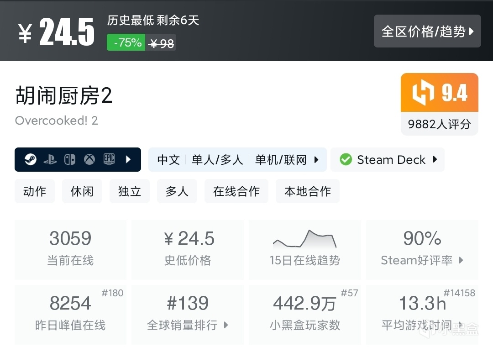This screenshot has width=493, height=347.
Task: Click the Heybox logo in rating badge
Action: coord(423,93)
